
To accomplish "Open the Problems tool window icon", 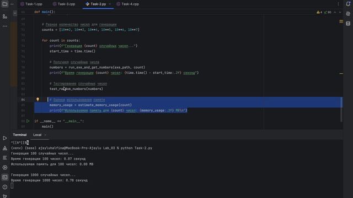I will [x=5, y=187].
